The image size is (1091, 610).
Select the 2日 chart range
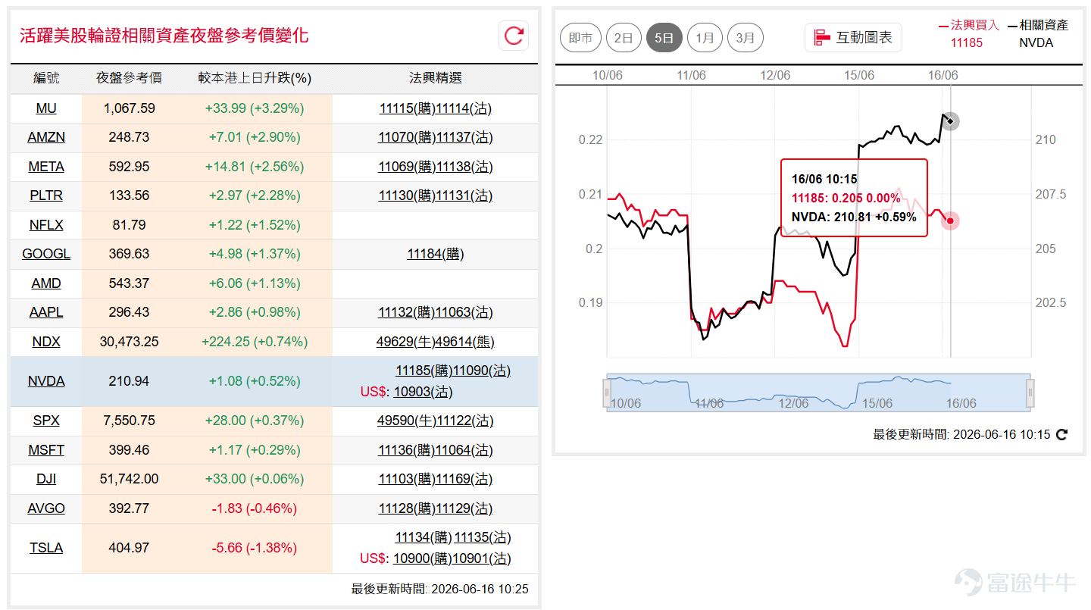pos(624,37)
